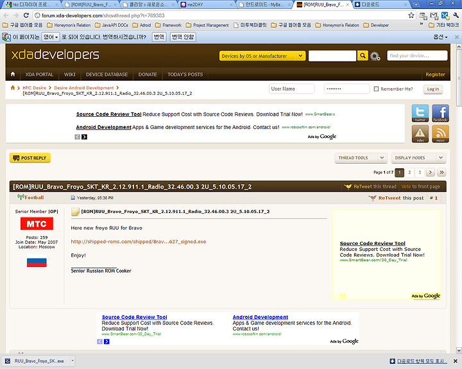Open the Chrome wrench settings menu

click(x=456, y=15)
